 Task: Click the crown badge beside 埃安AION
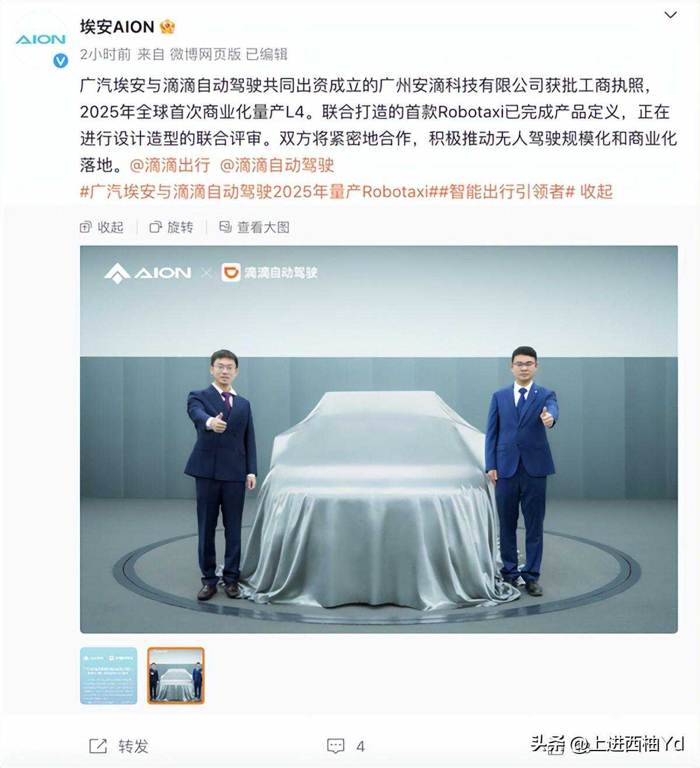(167, 27)
